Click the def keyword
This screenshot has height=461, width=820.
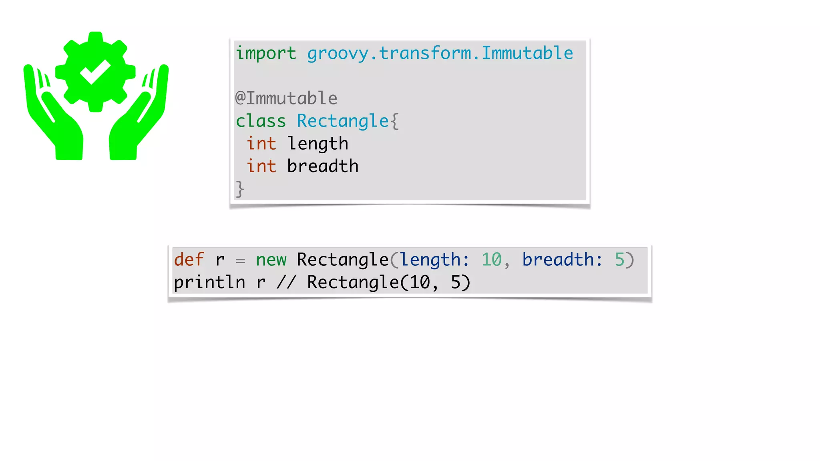point(189,260)
